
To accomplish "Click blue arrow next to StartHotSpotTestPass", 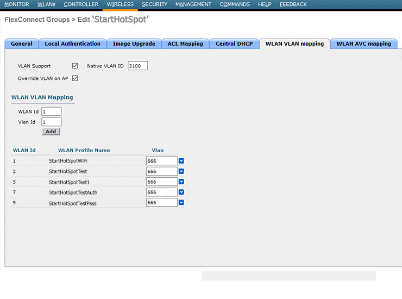I will (181, 202).
